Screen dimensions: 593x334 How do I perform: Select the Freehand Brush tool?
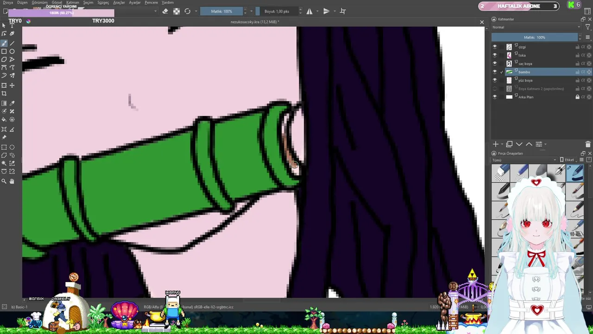4,43
